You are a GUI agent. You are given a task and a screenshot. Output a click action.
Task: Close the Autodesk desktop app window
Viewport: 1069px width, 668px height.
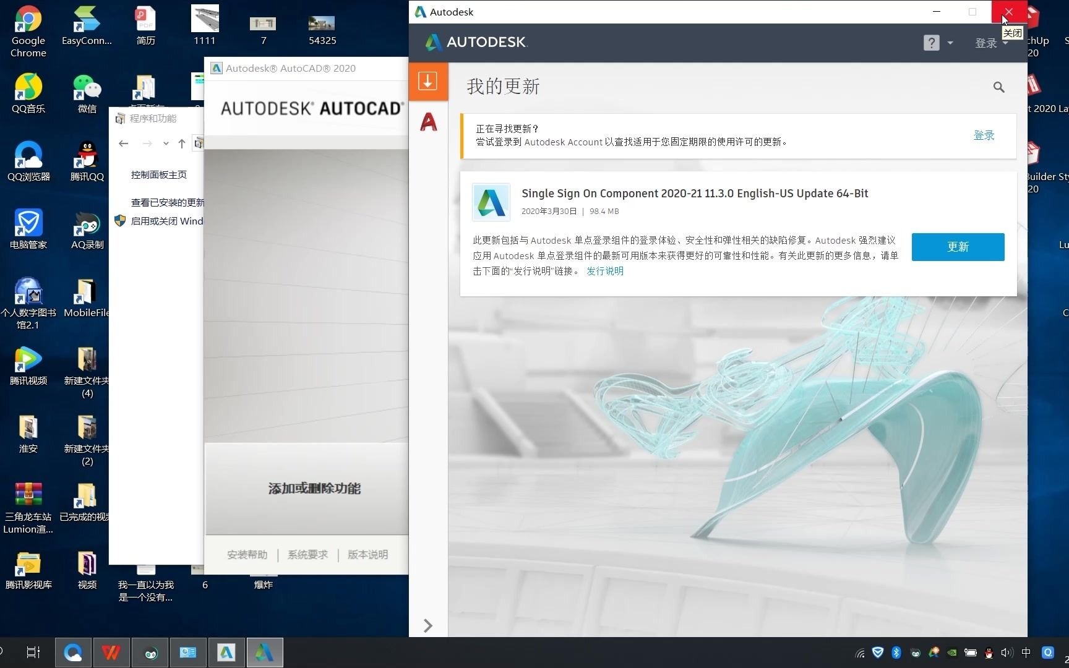tap(1009, 12)
